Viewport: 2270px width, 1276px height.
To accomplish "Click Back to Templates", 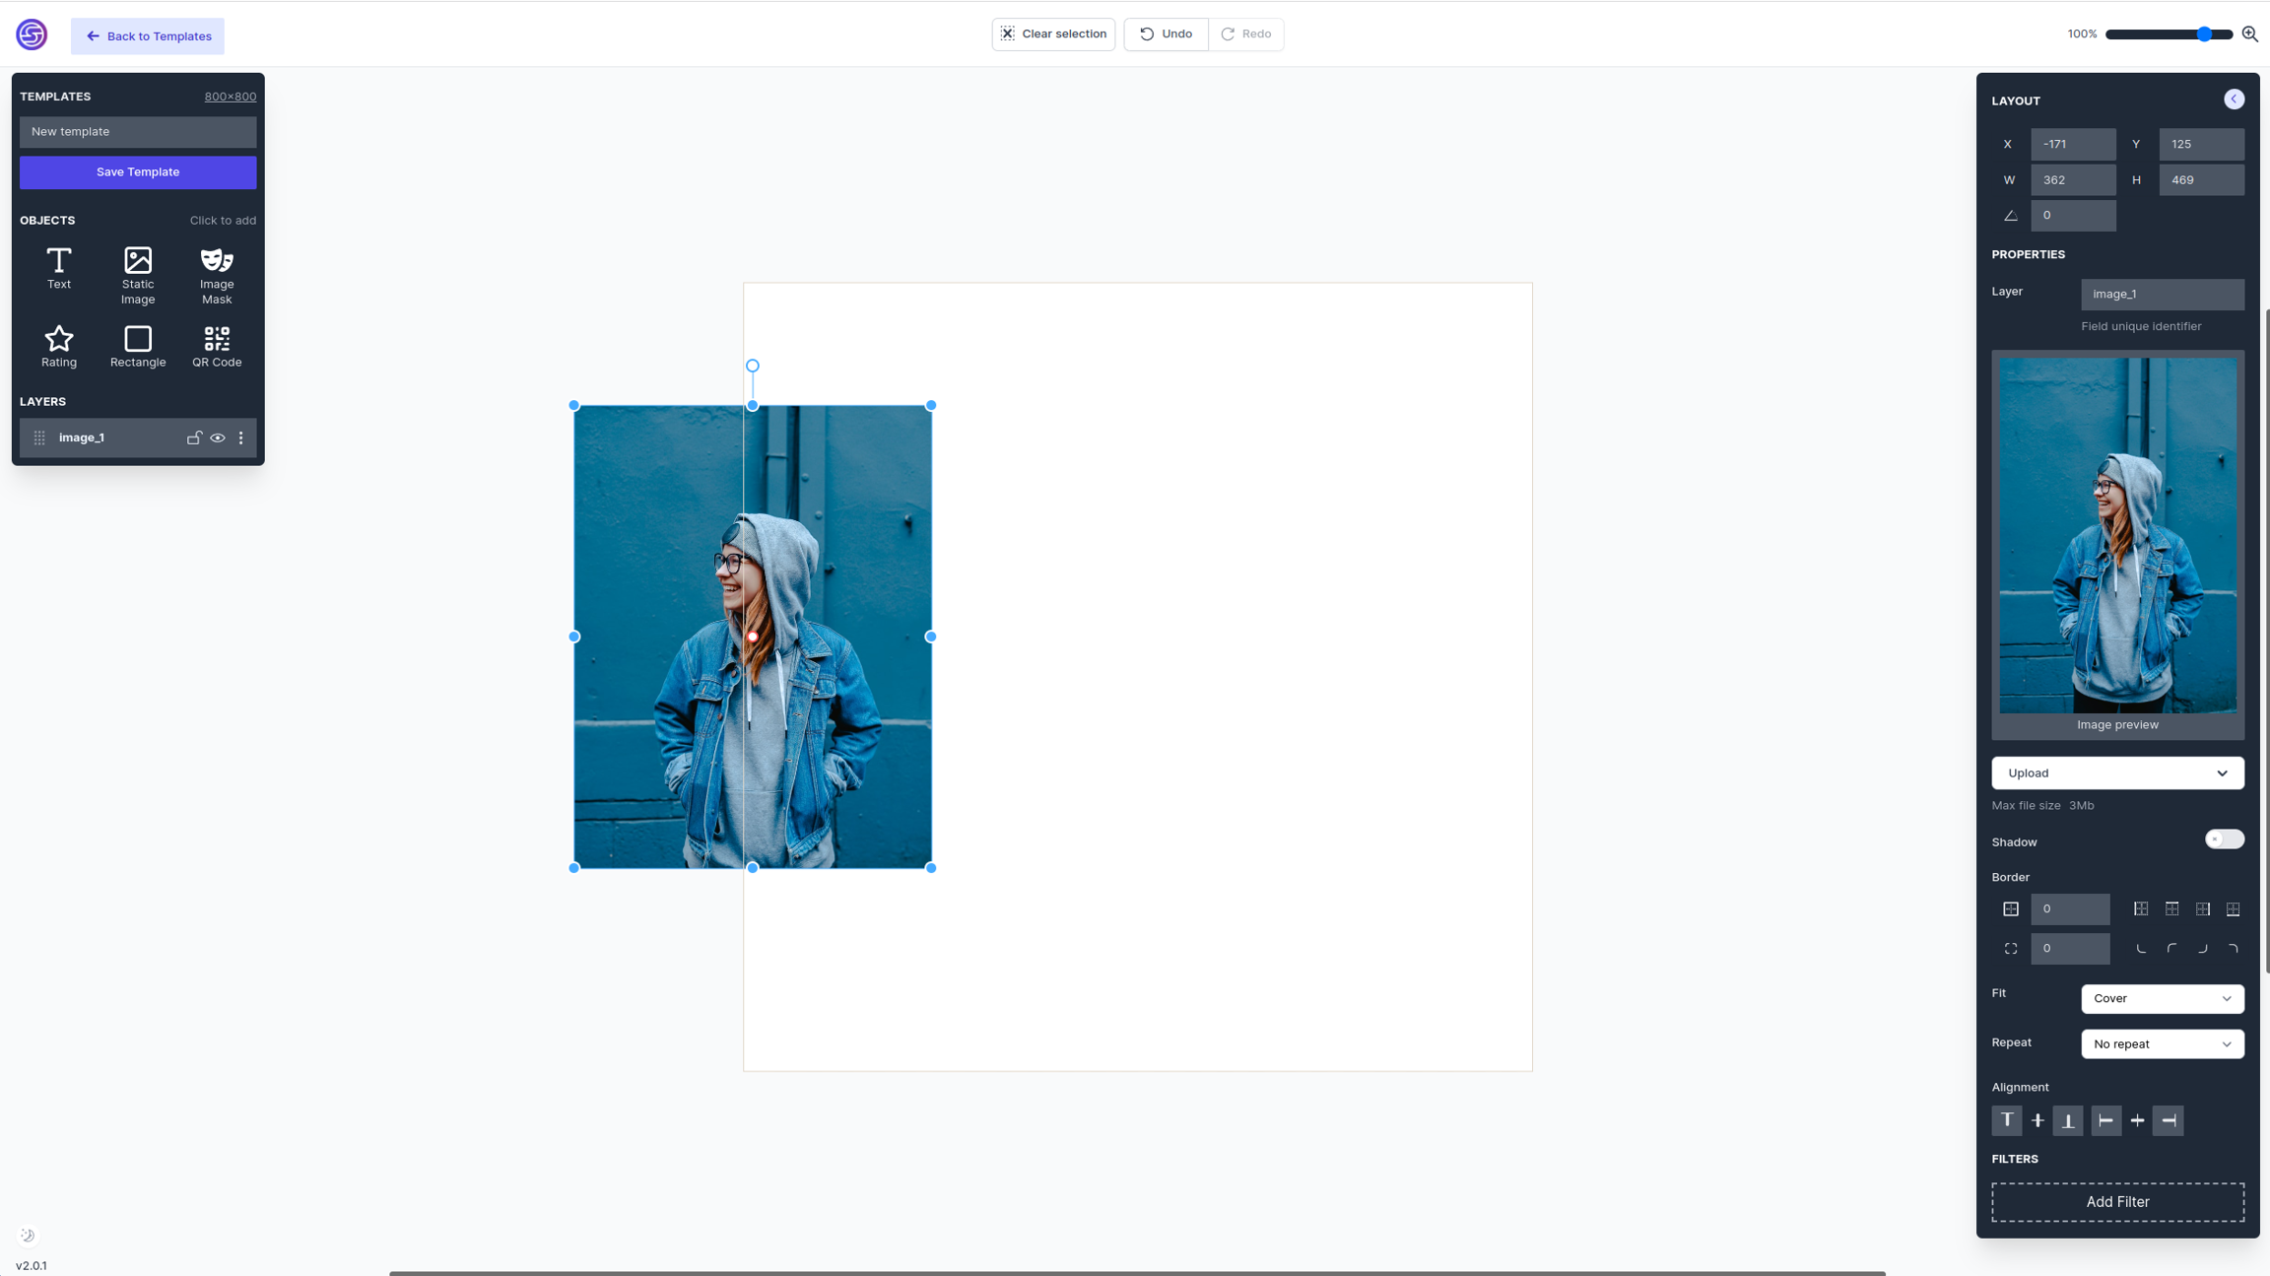I will [148, 36].
